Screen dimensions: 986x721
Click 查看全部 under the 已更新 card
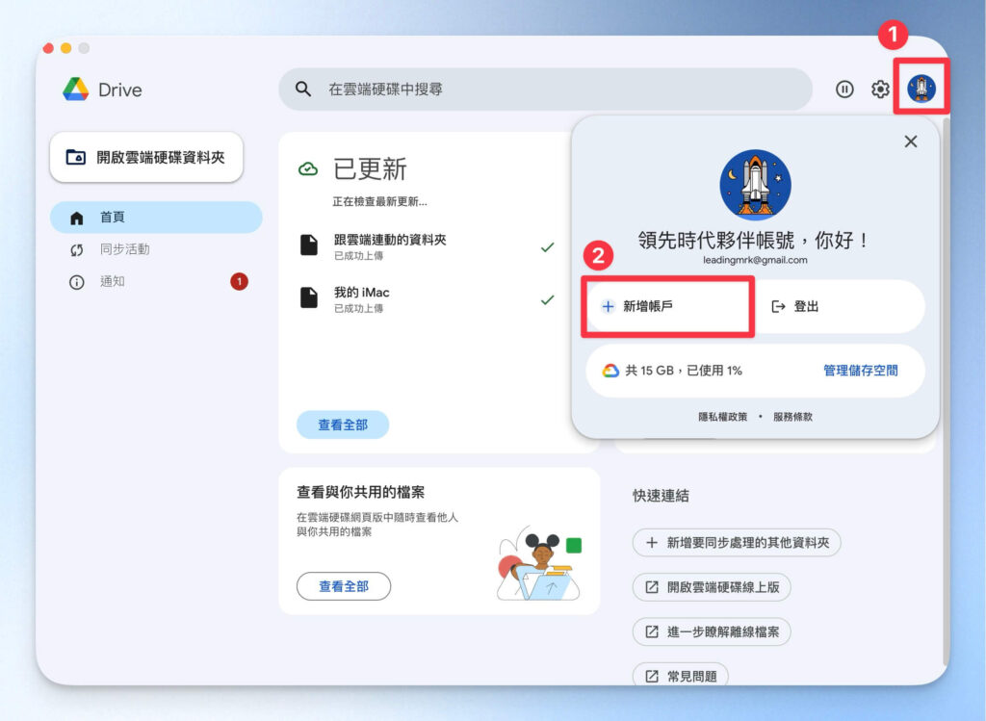coord(343,425)
